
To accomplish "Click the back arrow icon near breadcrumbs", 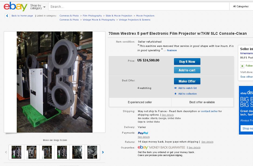I will (7, 16).
